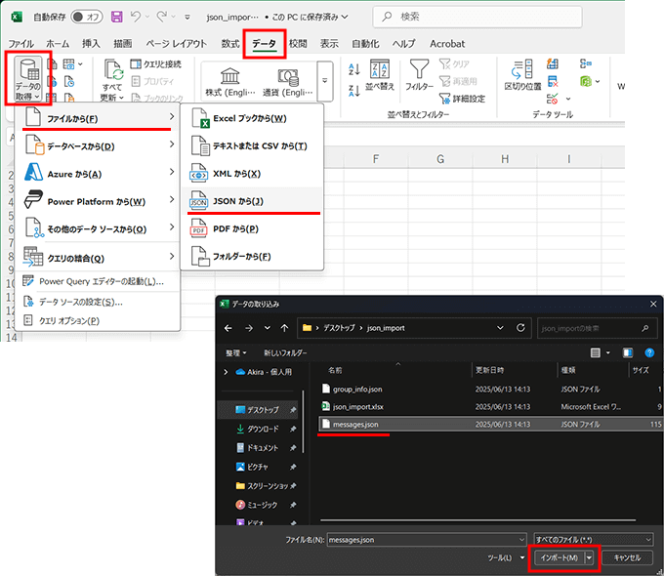The image size is (664, 576).
Task: Click the Save icon in title bar
Action: point(116,17)
